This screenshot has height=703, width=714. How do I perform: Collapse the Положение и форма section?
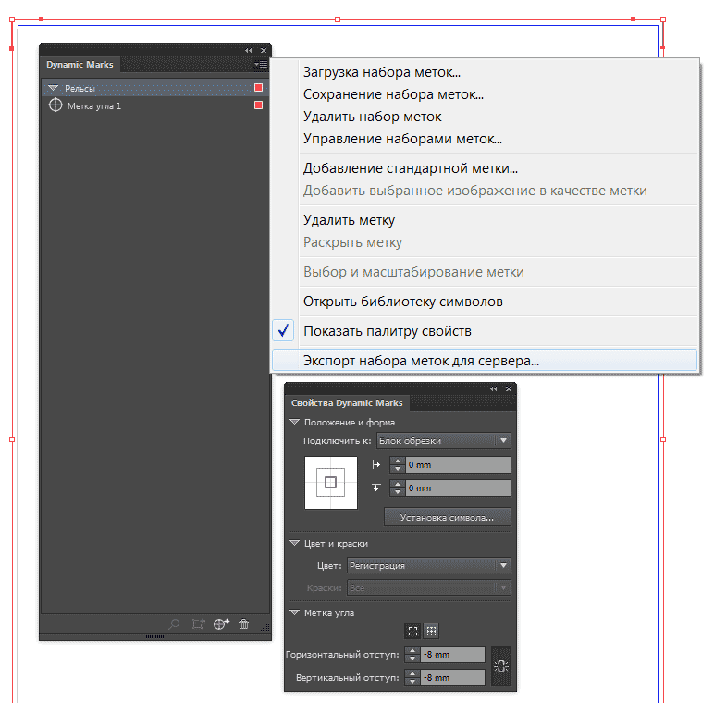coord(295,422)
